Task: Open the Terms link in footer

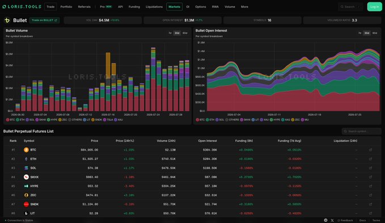Action: [376, 220]
